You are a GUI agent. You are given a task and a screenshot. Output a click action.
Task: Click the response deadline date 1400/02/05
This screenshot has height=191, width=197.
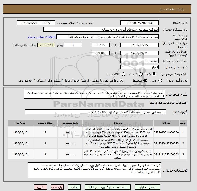pyautogui.click(x=139, y=45)
